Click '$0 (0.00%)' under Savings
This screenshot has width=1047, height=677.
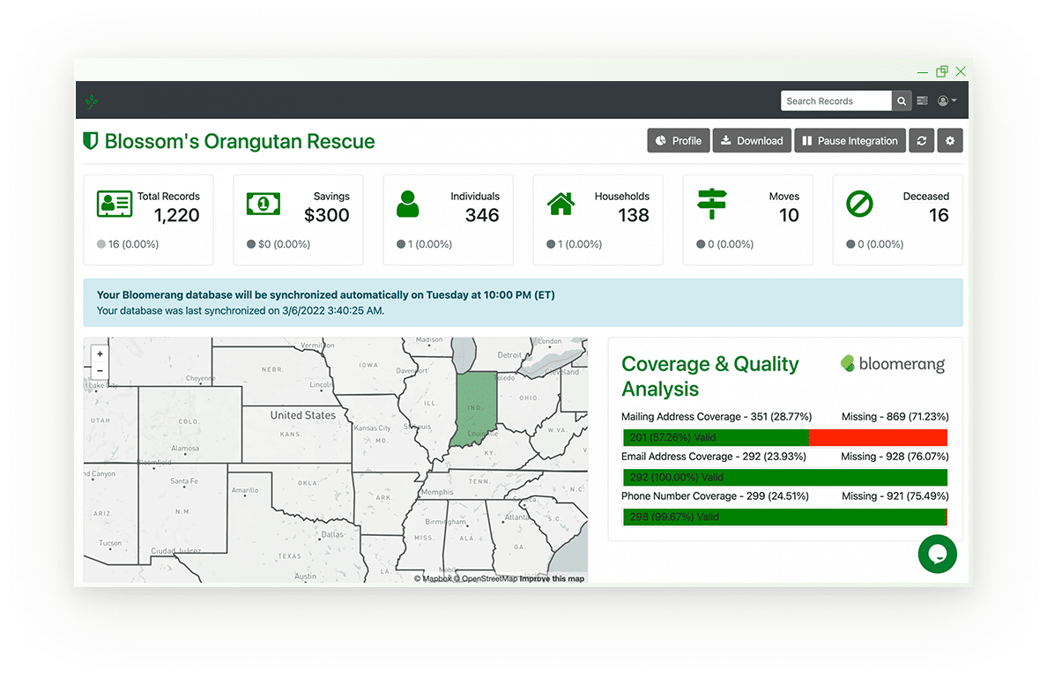coord(284,244)
